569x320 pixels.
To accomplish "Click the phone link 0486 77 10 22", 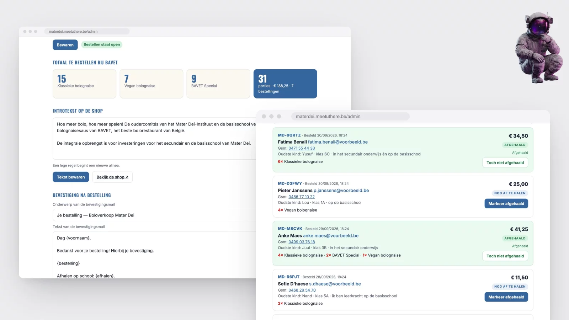I will point(302,197).
